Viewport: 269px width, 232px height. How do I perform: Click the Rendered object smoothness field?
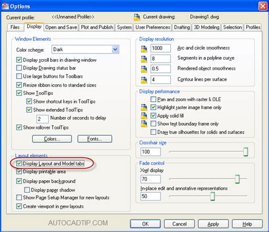(x=161, y=69)
